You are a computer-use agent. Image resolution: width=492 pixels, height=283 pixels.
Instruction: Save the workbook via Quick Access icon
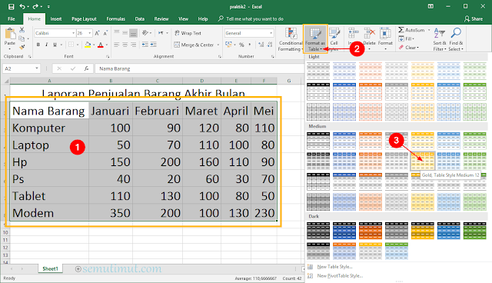[11, 6]
